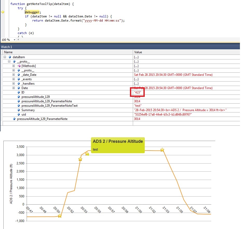Viewport: 242px width, 229px height.
Task: Select the Watch 1 panel title
Action: [x=6, y=47]
